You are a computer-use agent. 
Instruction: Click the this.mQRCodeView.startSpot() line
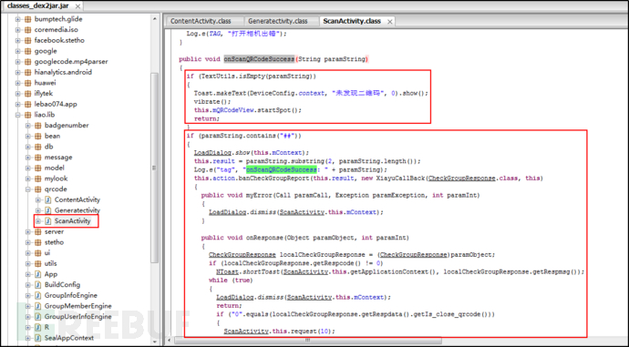click(248, 110)
